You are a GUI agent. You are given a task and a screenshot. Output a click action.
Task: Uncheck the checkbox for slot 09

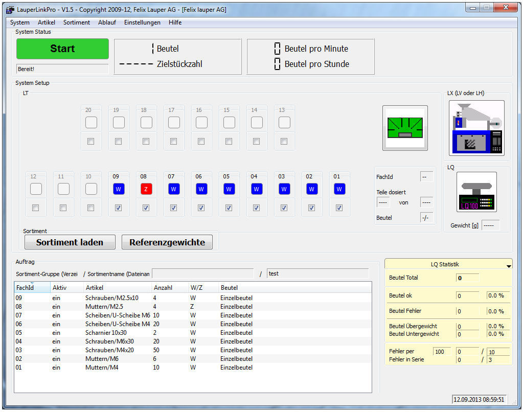click(118, 208)
